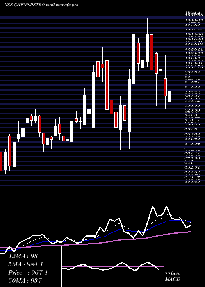Screen dimensions: 205x287
Task: Click the 970.38 price axis label
Action: click(193, 86)
